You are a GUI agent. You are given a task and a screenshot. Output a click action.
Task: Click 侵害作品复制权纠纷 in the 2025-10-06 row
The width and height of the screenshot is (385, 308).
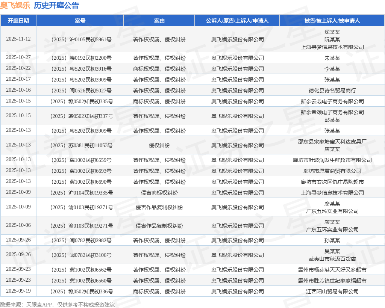(x=159, y=226)
